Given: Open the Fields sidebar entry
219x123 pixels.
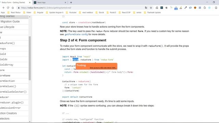Looking at the screenshot, I should click(x=14, y=59).
